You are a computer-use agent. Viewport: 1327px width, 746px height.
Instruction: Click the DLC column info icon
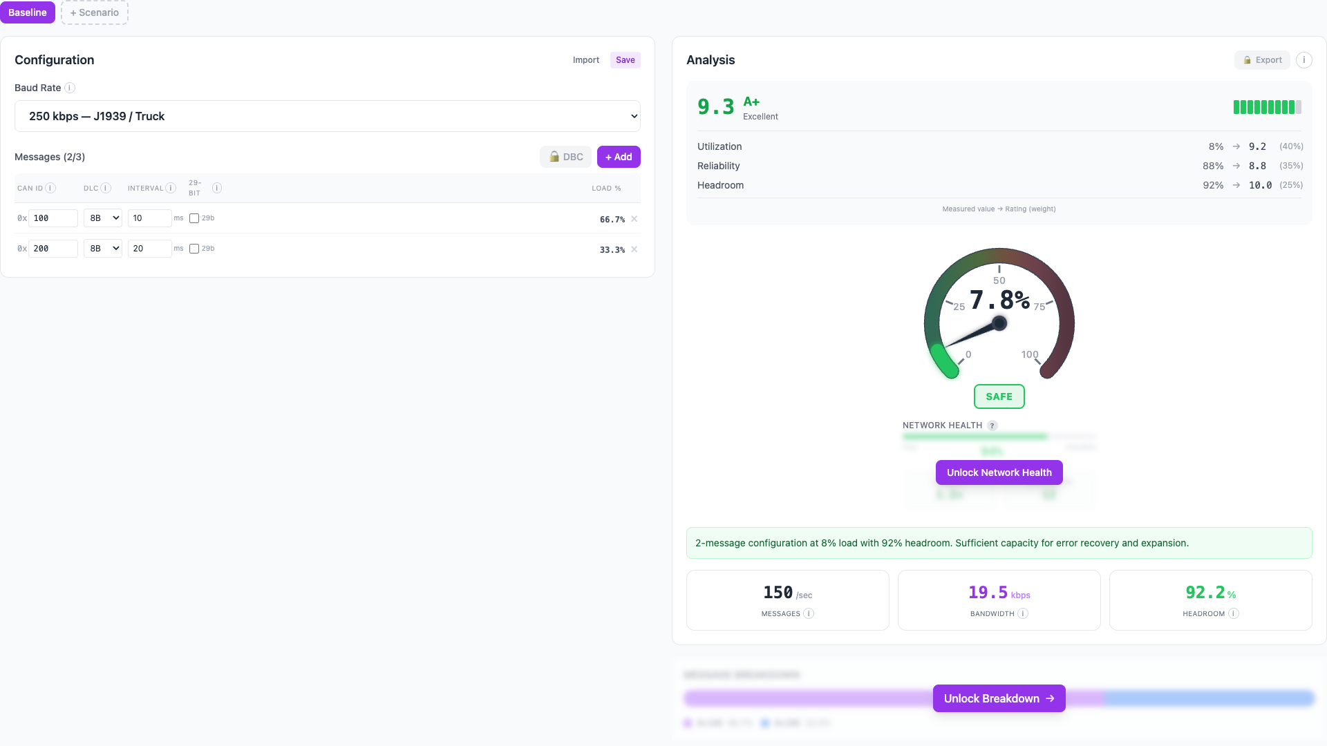(106, 188)
